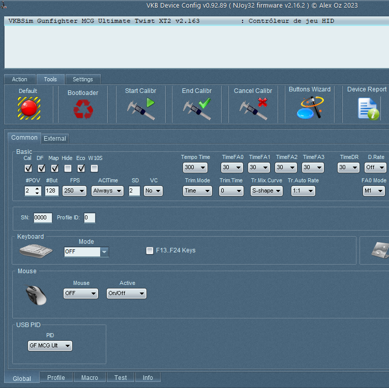The height and width of the screenshot is (388, 389).
Task: Open the Device Report document icon
Action: coord(369,109)
